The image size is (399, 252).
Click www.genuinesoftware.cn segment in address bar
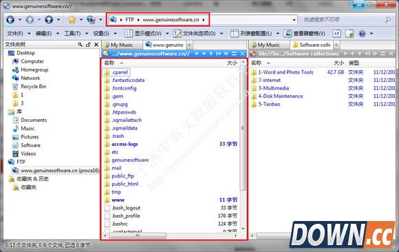pos(171,19)
